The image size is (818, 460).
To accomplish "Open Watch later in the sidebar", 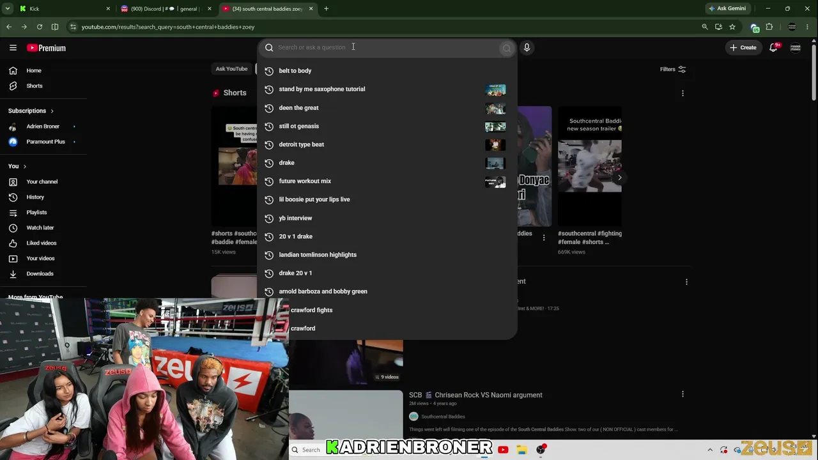I will click(x=40, y=227).
